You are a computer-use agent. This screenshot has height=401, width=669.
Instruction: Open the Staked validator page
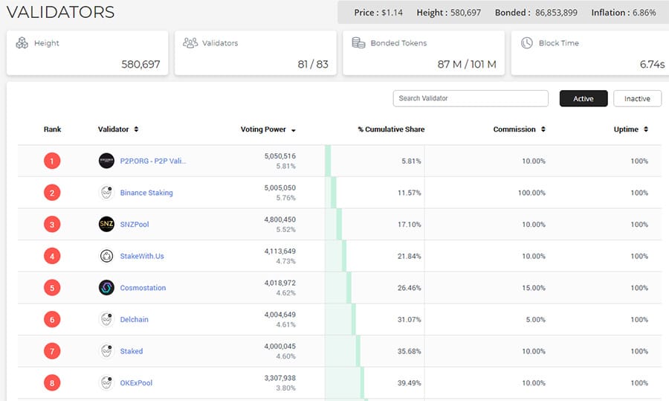[132, 351]
